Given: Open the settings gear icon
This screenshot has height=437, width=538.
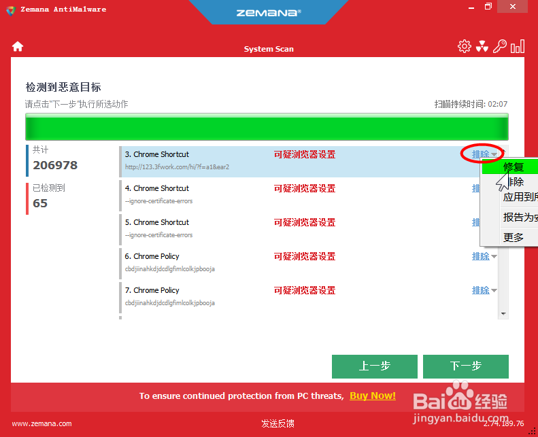Looking at the screenshot, I should pyautogui.click(x=465, y=46).
